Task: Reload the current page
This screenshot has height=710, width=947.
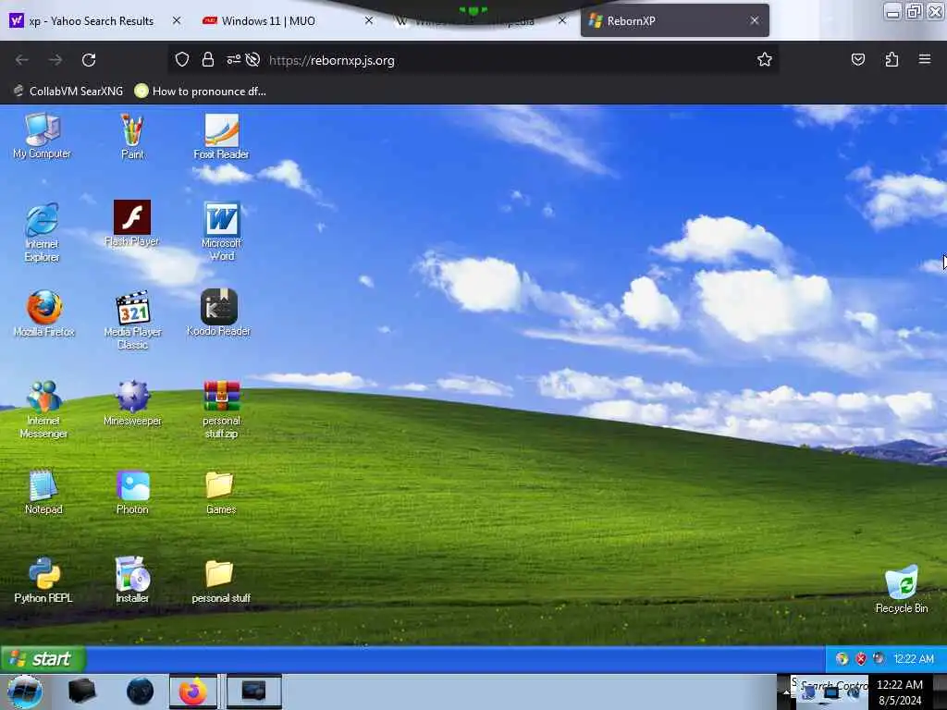Action: point(89,60)
